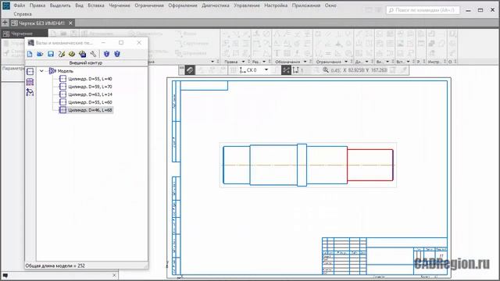Collapse the Модель tree node
The width and height of the screenshot is (500, 281).
(41, 71)
